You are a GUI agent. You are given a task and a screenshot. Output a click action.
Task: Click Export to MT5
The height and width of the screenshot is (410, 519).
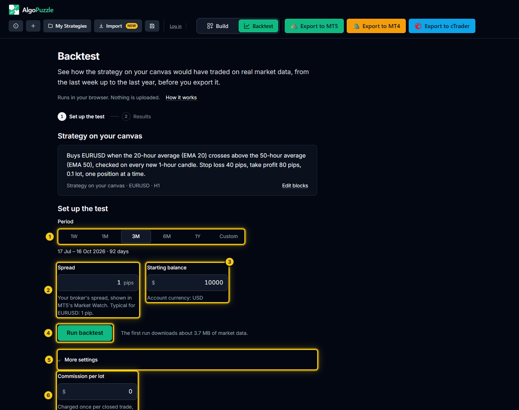coord(314,26)
